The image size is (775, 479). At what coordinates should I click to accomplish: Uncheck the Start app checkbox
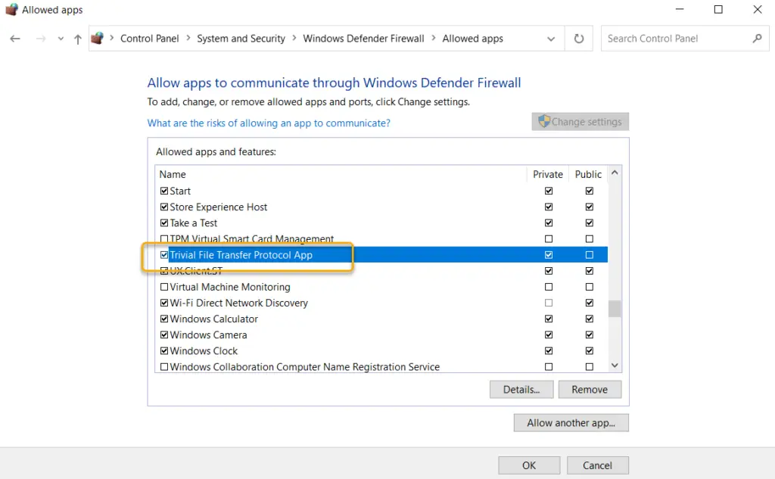click(x=164, y=191)
